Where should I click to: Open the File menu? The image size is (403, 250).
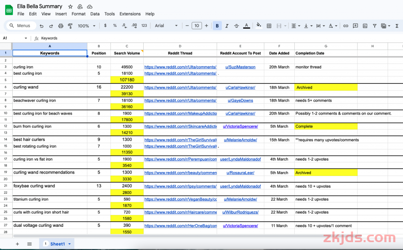click(21, 14)
